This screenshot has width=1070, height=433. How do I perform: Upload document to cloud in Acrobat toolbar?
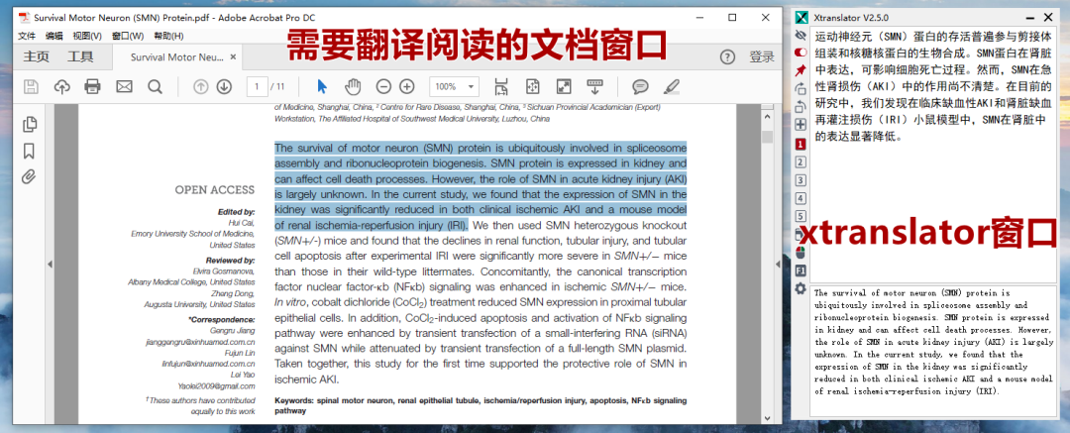pos(62,87)
